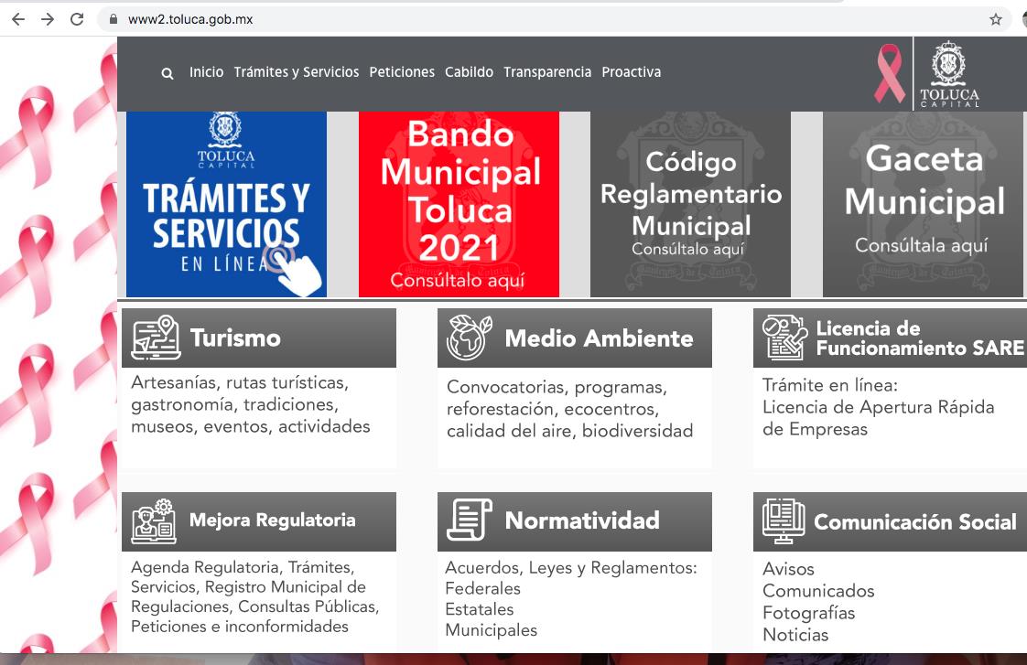Click 'Convocatorias, programas,' text
The width and height of the screenshot is (1027, 665).
(557, 388)
